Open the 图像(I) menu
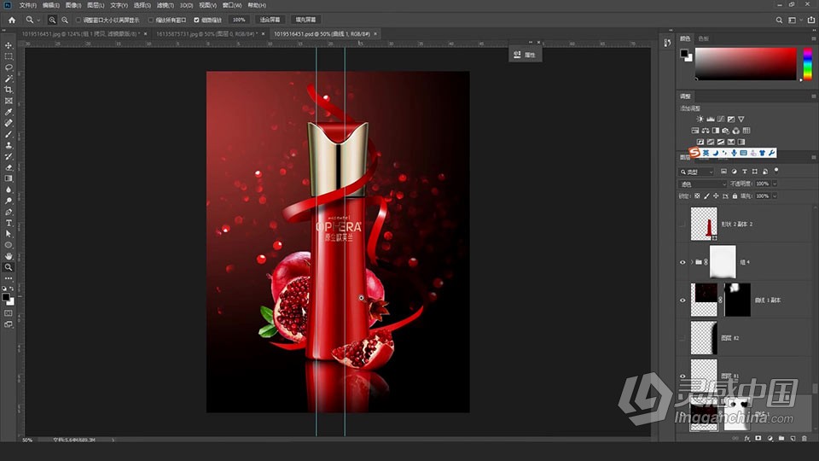The image size is (819, 461). coord(73,5)
